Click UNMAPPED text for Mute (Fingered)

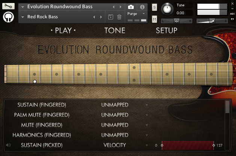click(115, 125)
